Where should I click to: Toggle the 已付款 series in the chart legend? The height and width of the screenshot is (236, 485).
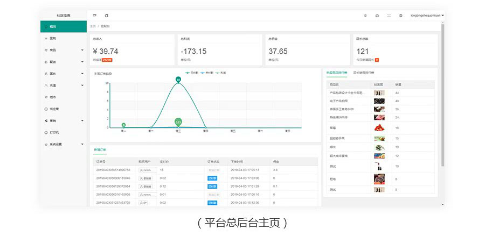click(191, 73)
